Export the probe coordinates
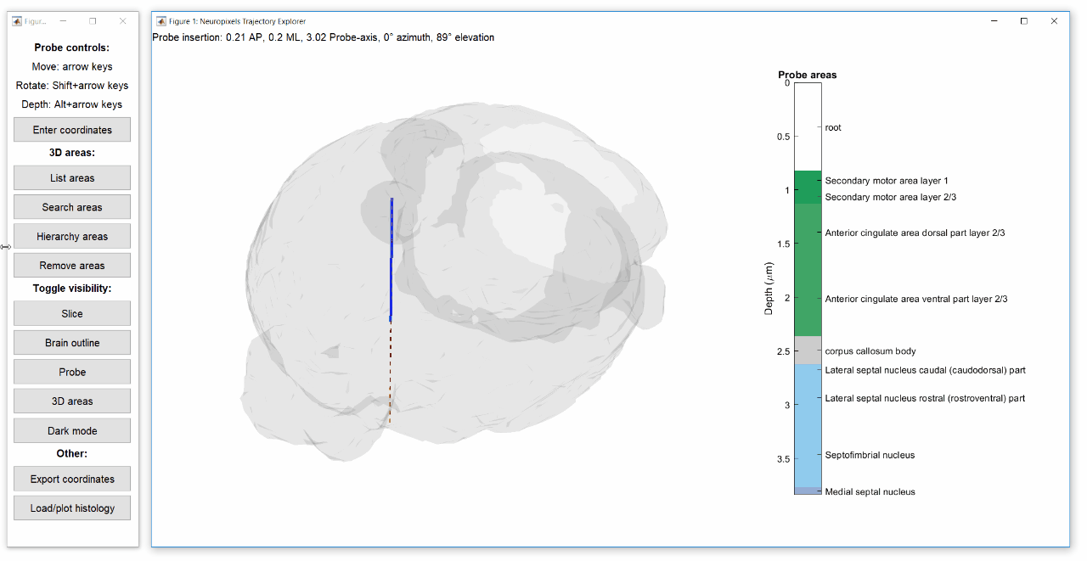The height and width of the screenshot is (561, 1087). tap(71, 478)
